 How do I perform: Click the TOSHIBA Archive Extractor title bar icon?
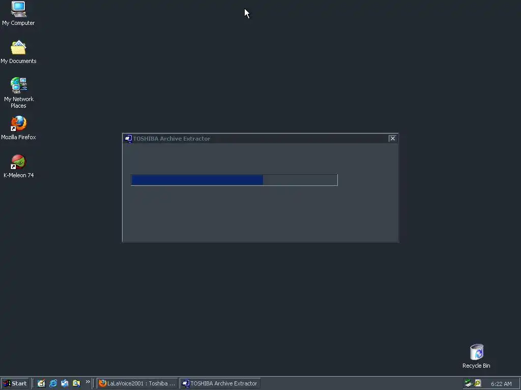(x=128, y=139)
